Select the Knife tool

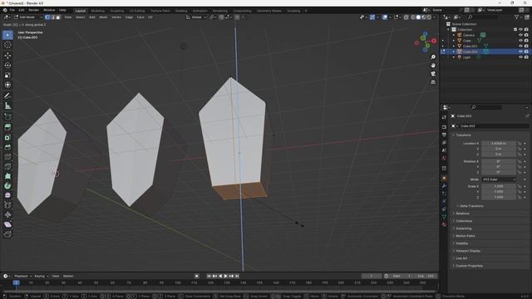(x=7, y=166)
